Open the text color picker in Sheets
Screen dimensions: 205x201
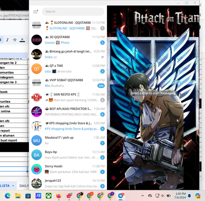22,40
